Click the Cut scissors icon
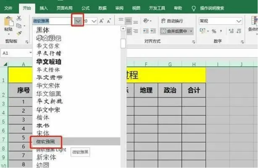This screenshot has height=168, width=258. pos(19,18)
